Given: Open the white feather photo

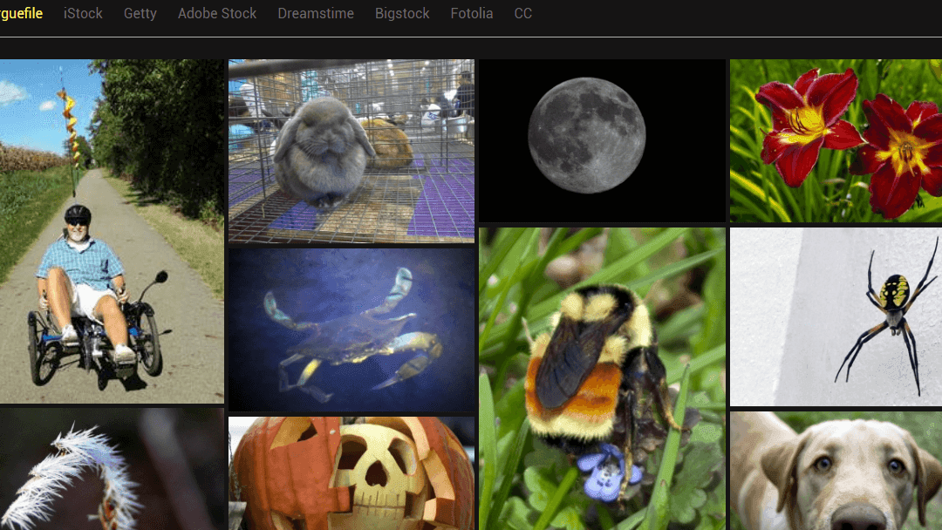Looking at the screenshot, I should [x=112, y=469].
